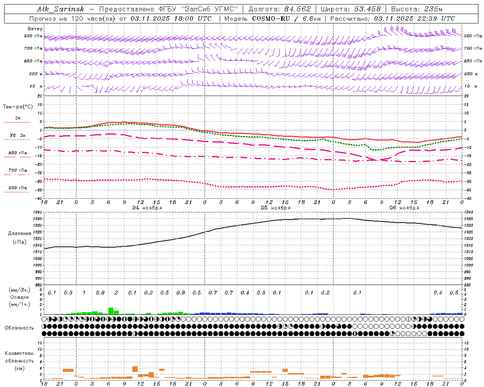Screen dimensions: 484x387
Task: Click the (мм/3ч.) precipitation unit label
Action: click(20, 290)
